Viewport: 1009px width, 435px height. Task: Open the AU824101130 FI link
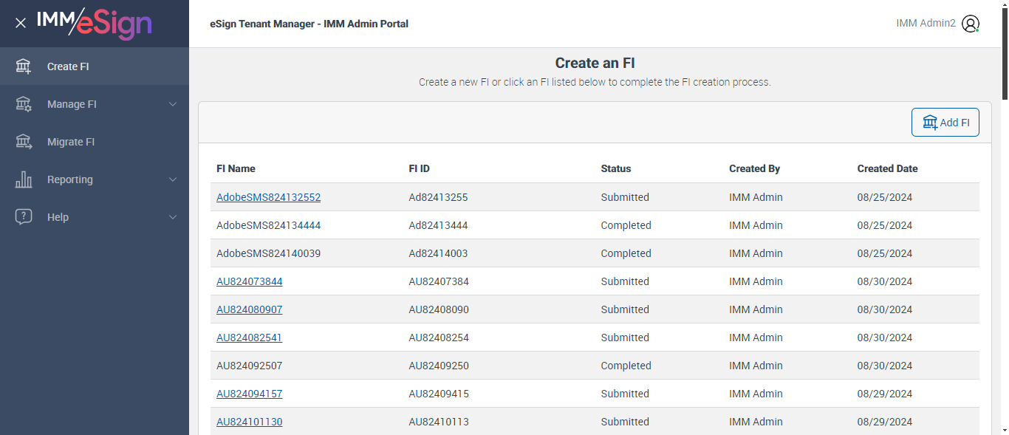click(x=249, y=422)
